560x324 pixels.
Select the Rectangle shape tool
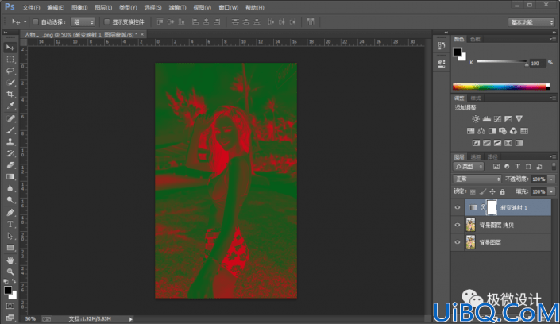click(x=10, y=248)
